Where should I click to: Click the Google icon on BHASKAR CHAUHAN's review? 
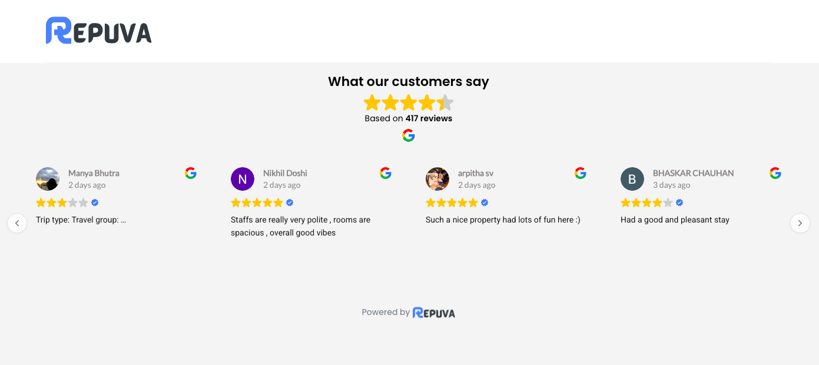(x=775, y=173)
